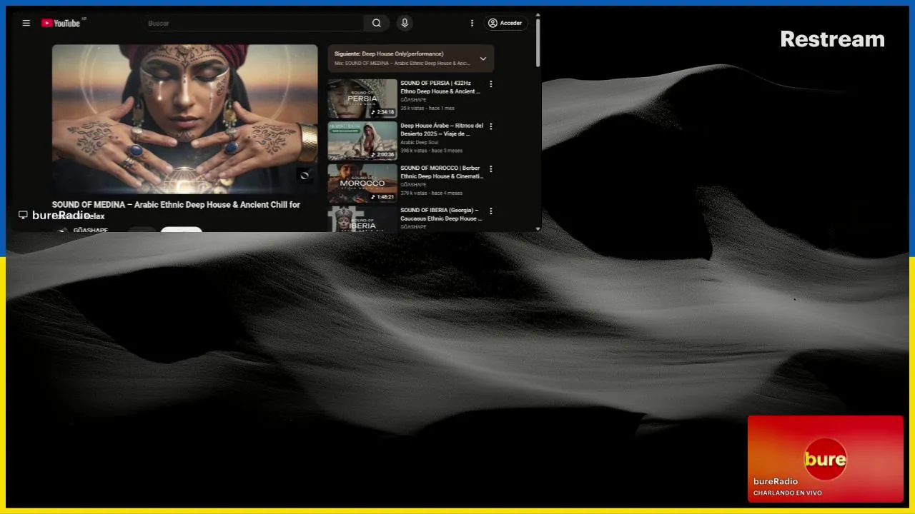Open options for SOUND OF PERSIA video
Viewport: 915px width, 514px height.
[490, 84]
